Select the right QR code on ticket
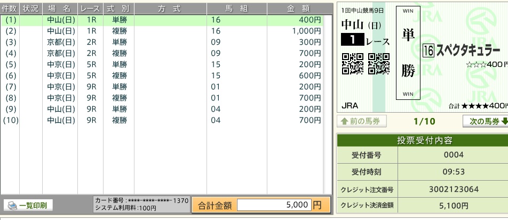Screen dimensions: 508x220 pos(379,64)
